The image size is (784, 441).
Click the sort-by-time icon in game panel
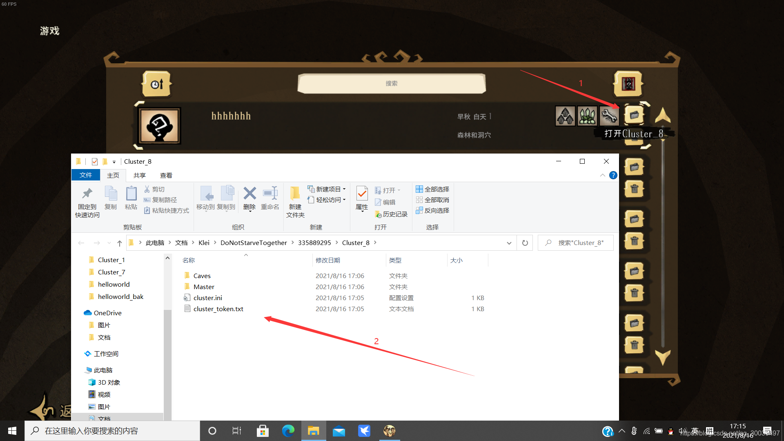coord(157,84)
